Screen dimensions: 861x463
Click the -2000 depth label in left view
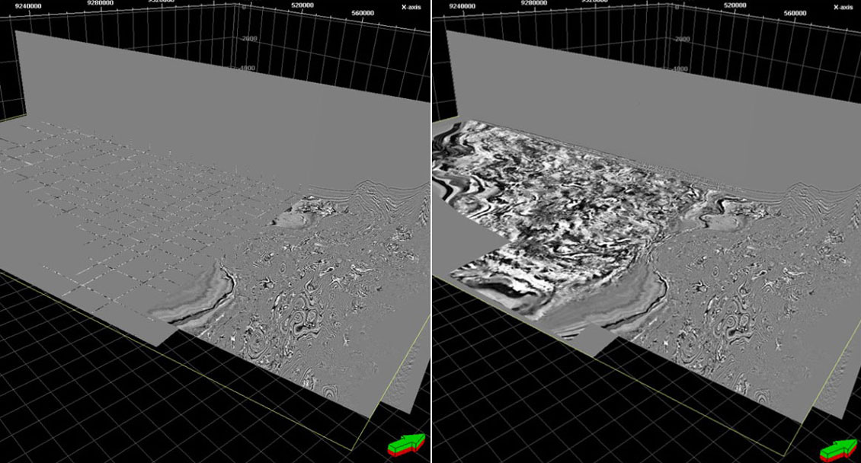click(248, 39)
